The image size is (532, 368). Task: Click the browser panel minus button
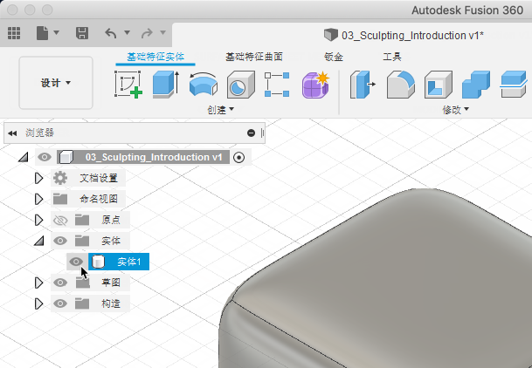pyautogui.click(x=251, y=133)
